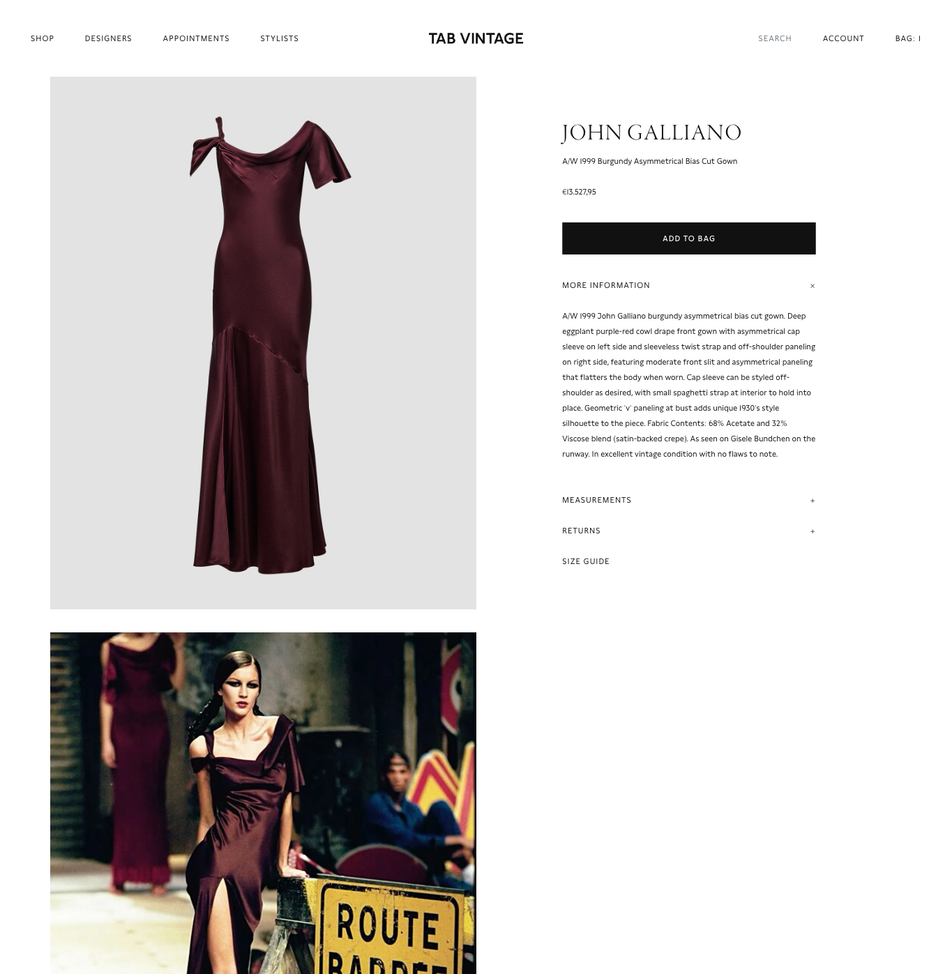The height and width of the screenshot is (974, 952).
Task: Open the Account page
Action: click(x=843, y=38)
